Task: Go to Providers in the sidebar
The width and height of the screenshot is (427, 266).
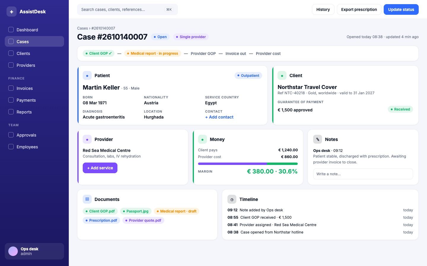Action: point(34,65)
